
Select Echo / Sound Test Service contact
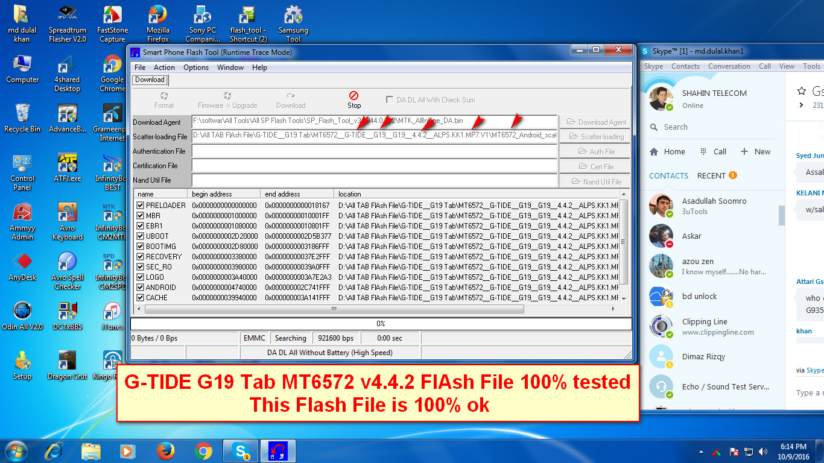[x=714, y=386]
